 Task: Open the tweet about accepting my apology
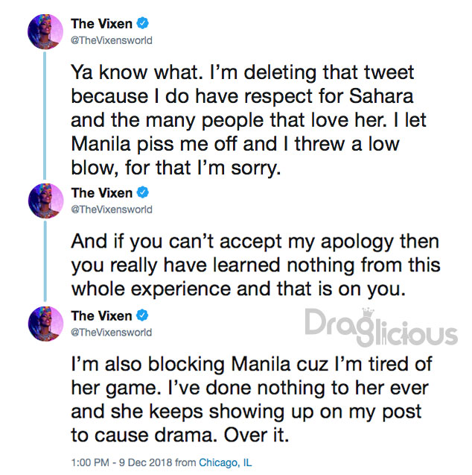253,265
